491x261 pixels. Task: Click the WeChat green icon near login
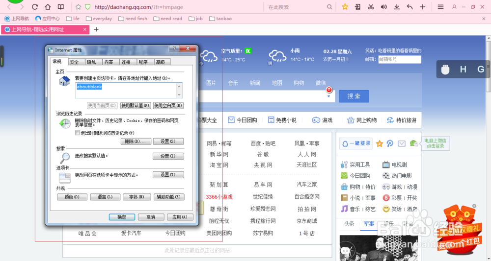[x=413, y=143]
